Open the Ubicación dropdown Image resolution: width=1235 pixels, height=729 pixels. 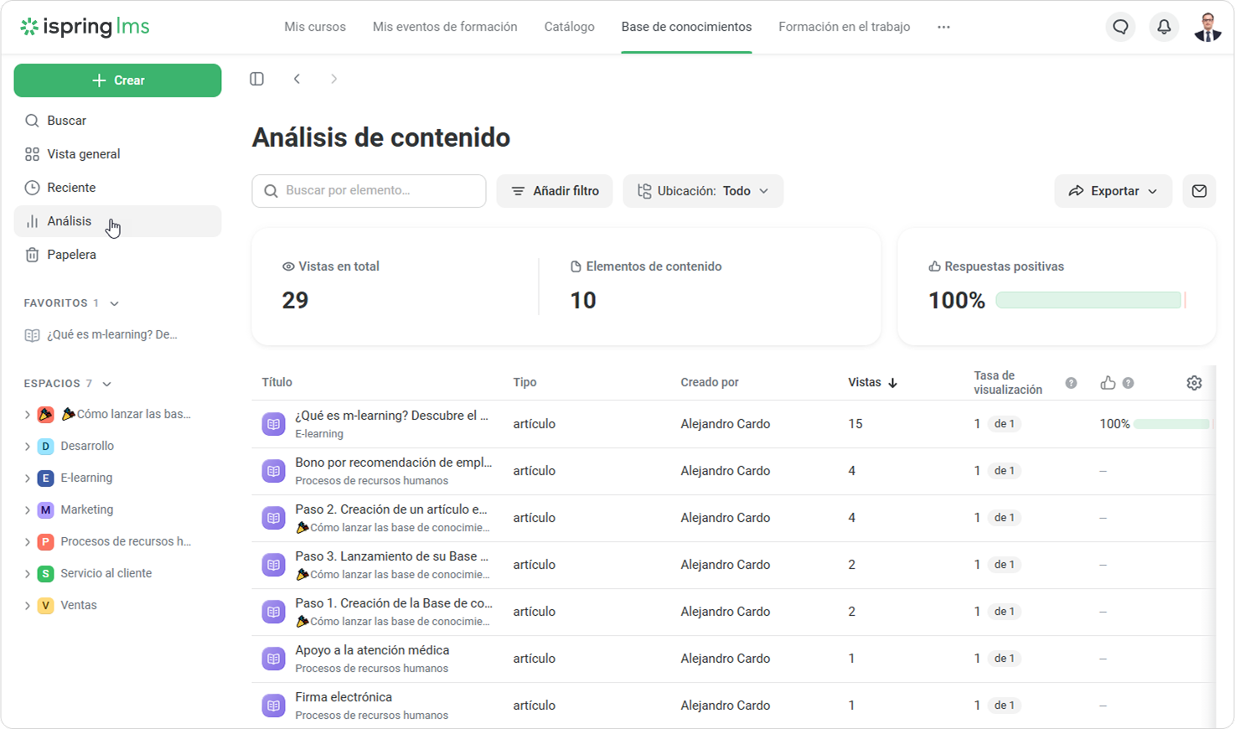[x=702, y=191]
